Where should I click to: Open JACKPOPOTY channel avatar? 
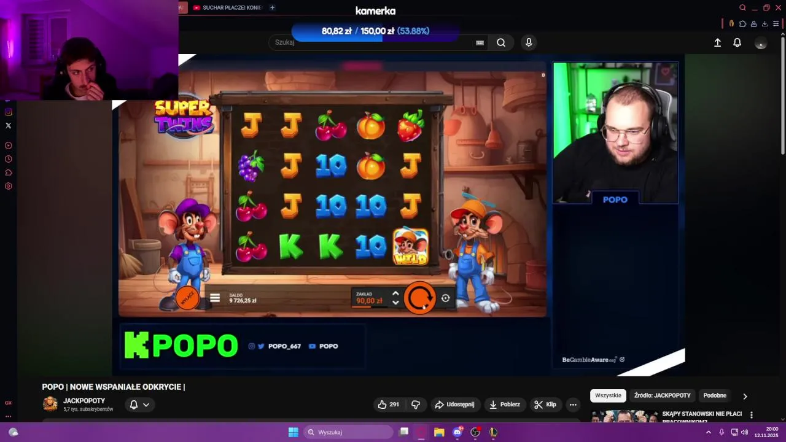click(50, 404)
